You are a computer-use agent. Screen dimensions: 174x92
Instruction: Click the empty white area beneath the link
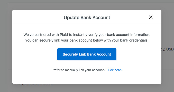point(87,78)
